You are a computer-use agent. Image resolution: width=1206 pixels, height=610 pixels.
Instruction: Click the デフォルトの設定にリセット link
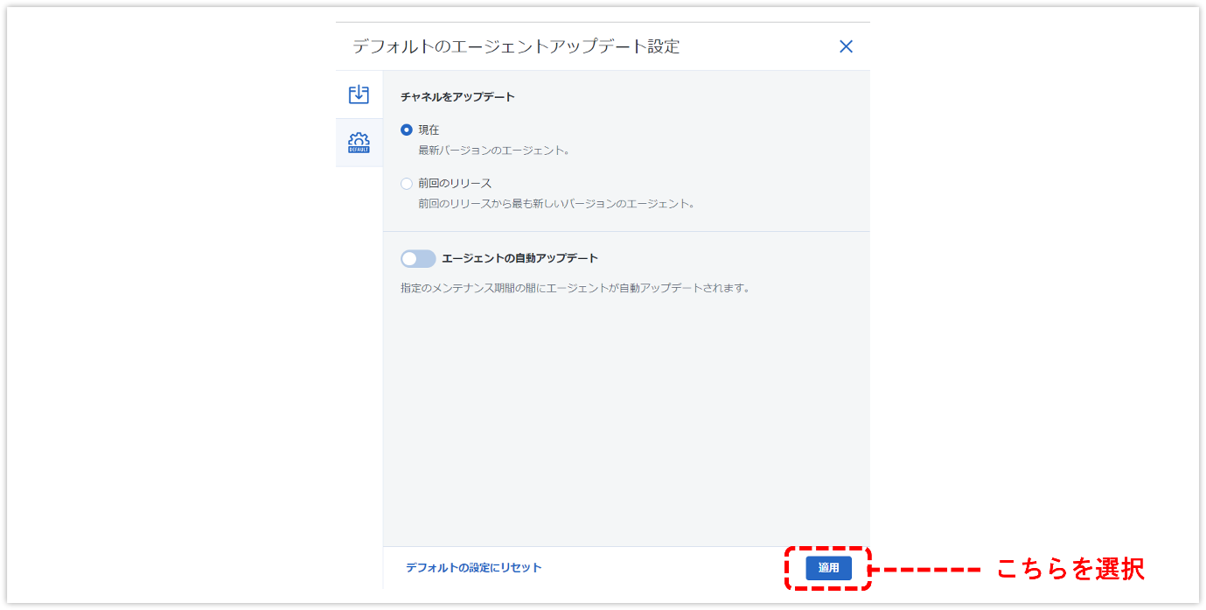point(473,568)
